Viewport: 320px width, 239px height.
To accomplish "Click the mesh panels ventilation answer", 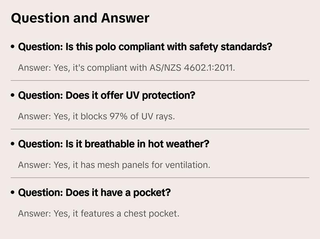I will tap(114, 165).
